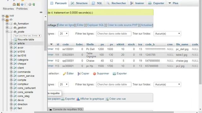Click the bdd database icon
This screenshot has height=113, width=202.
[x=7, y=16]
